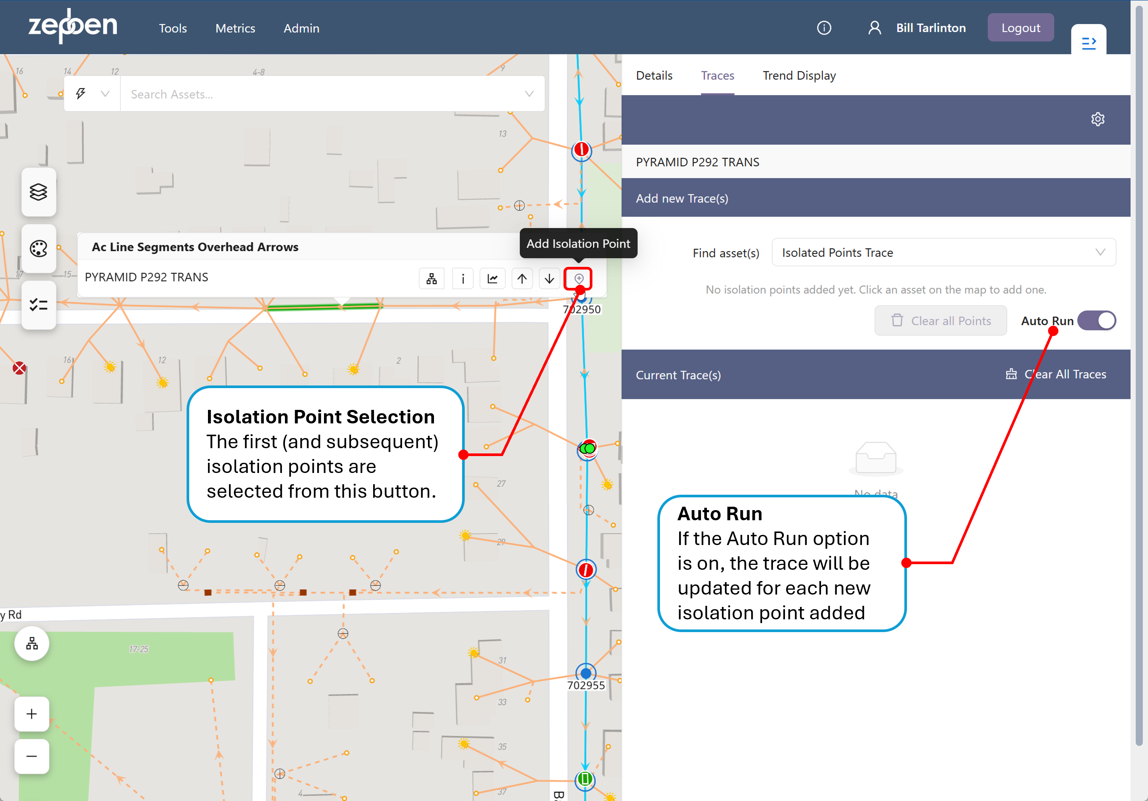Image resolution: width=1148 pixels, height=801 pixels.
Task: Open the Admin menu
Action: pyautogui.click(x=301, y=29)
